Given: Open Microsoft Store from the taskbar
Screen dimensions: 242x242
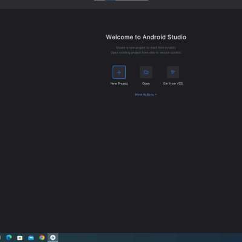Looking at the screenshot, I should tap(20, 238).
